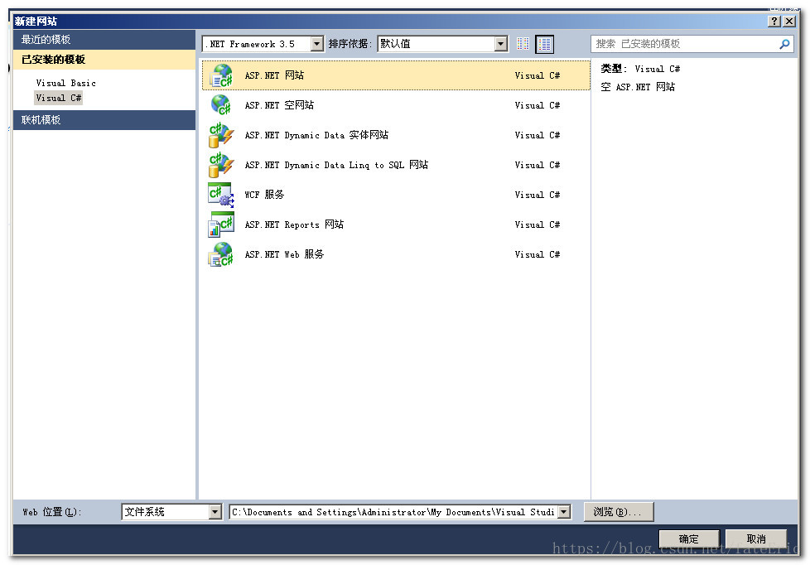Click the 排序依据: label
The height and width of the screenshot is (565, 810).
tap(350, 44)
